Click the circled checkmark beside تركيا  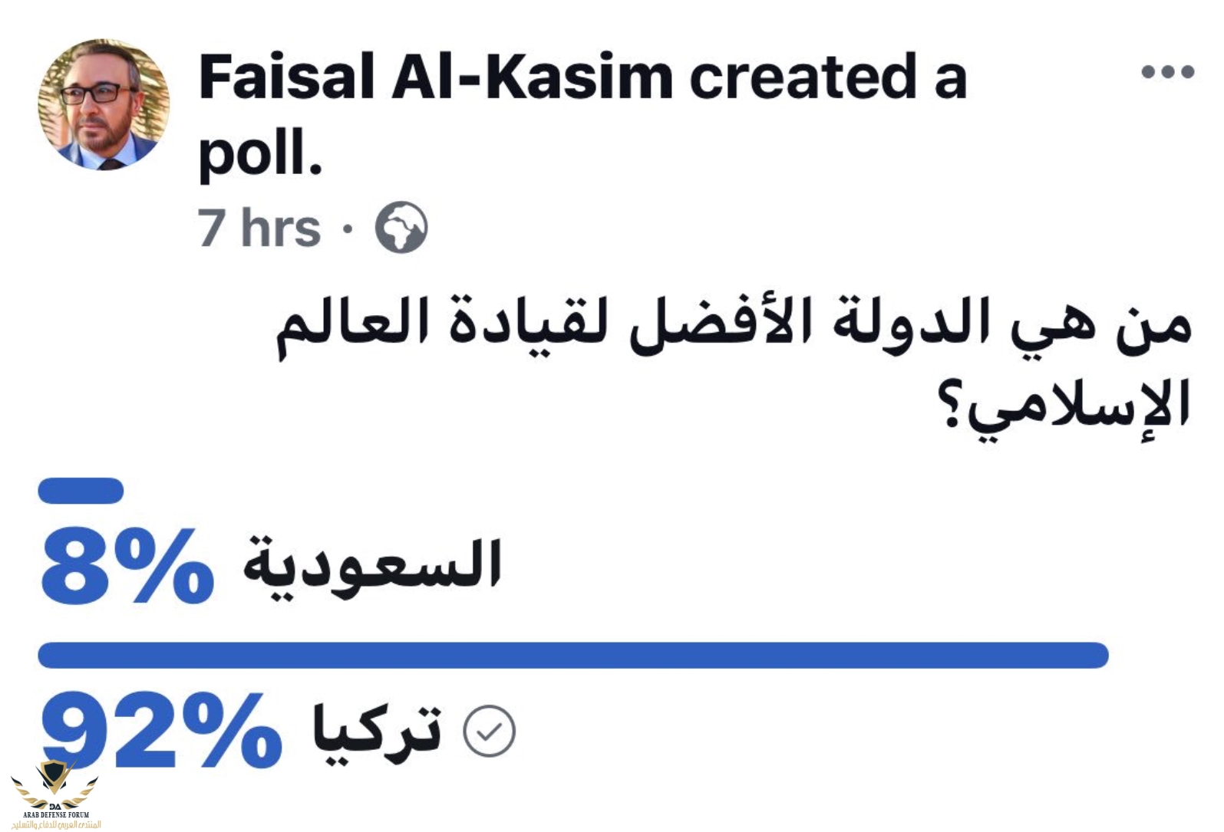489,731
